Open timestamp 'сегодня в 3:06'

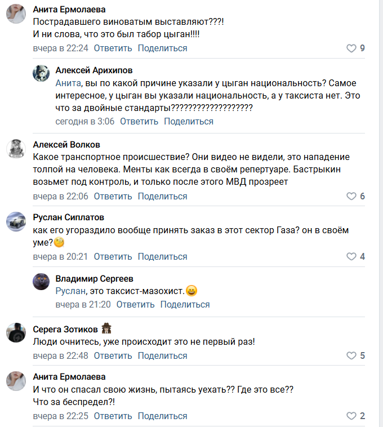pos(84,121)
